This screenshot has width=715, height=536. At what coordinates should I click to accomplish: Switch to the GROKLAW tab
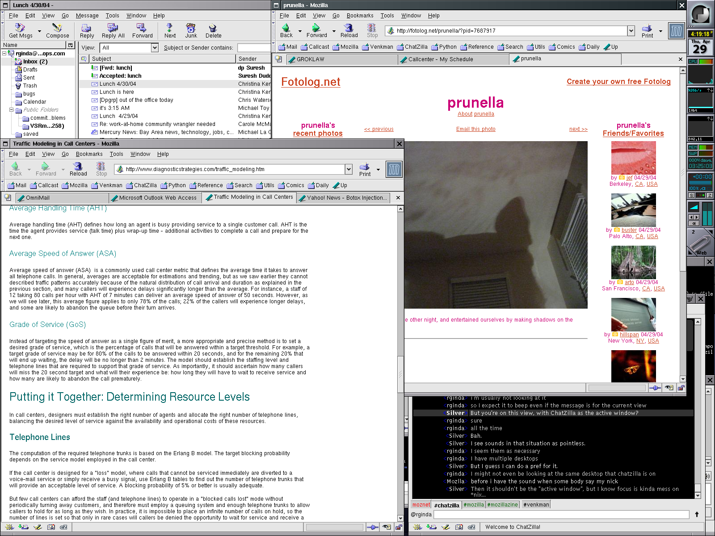point(341,59)
